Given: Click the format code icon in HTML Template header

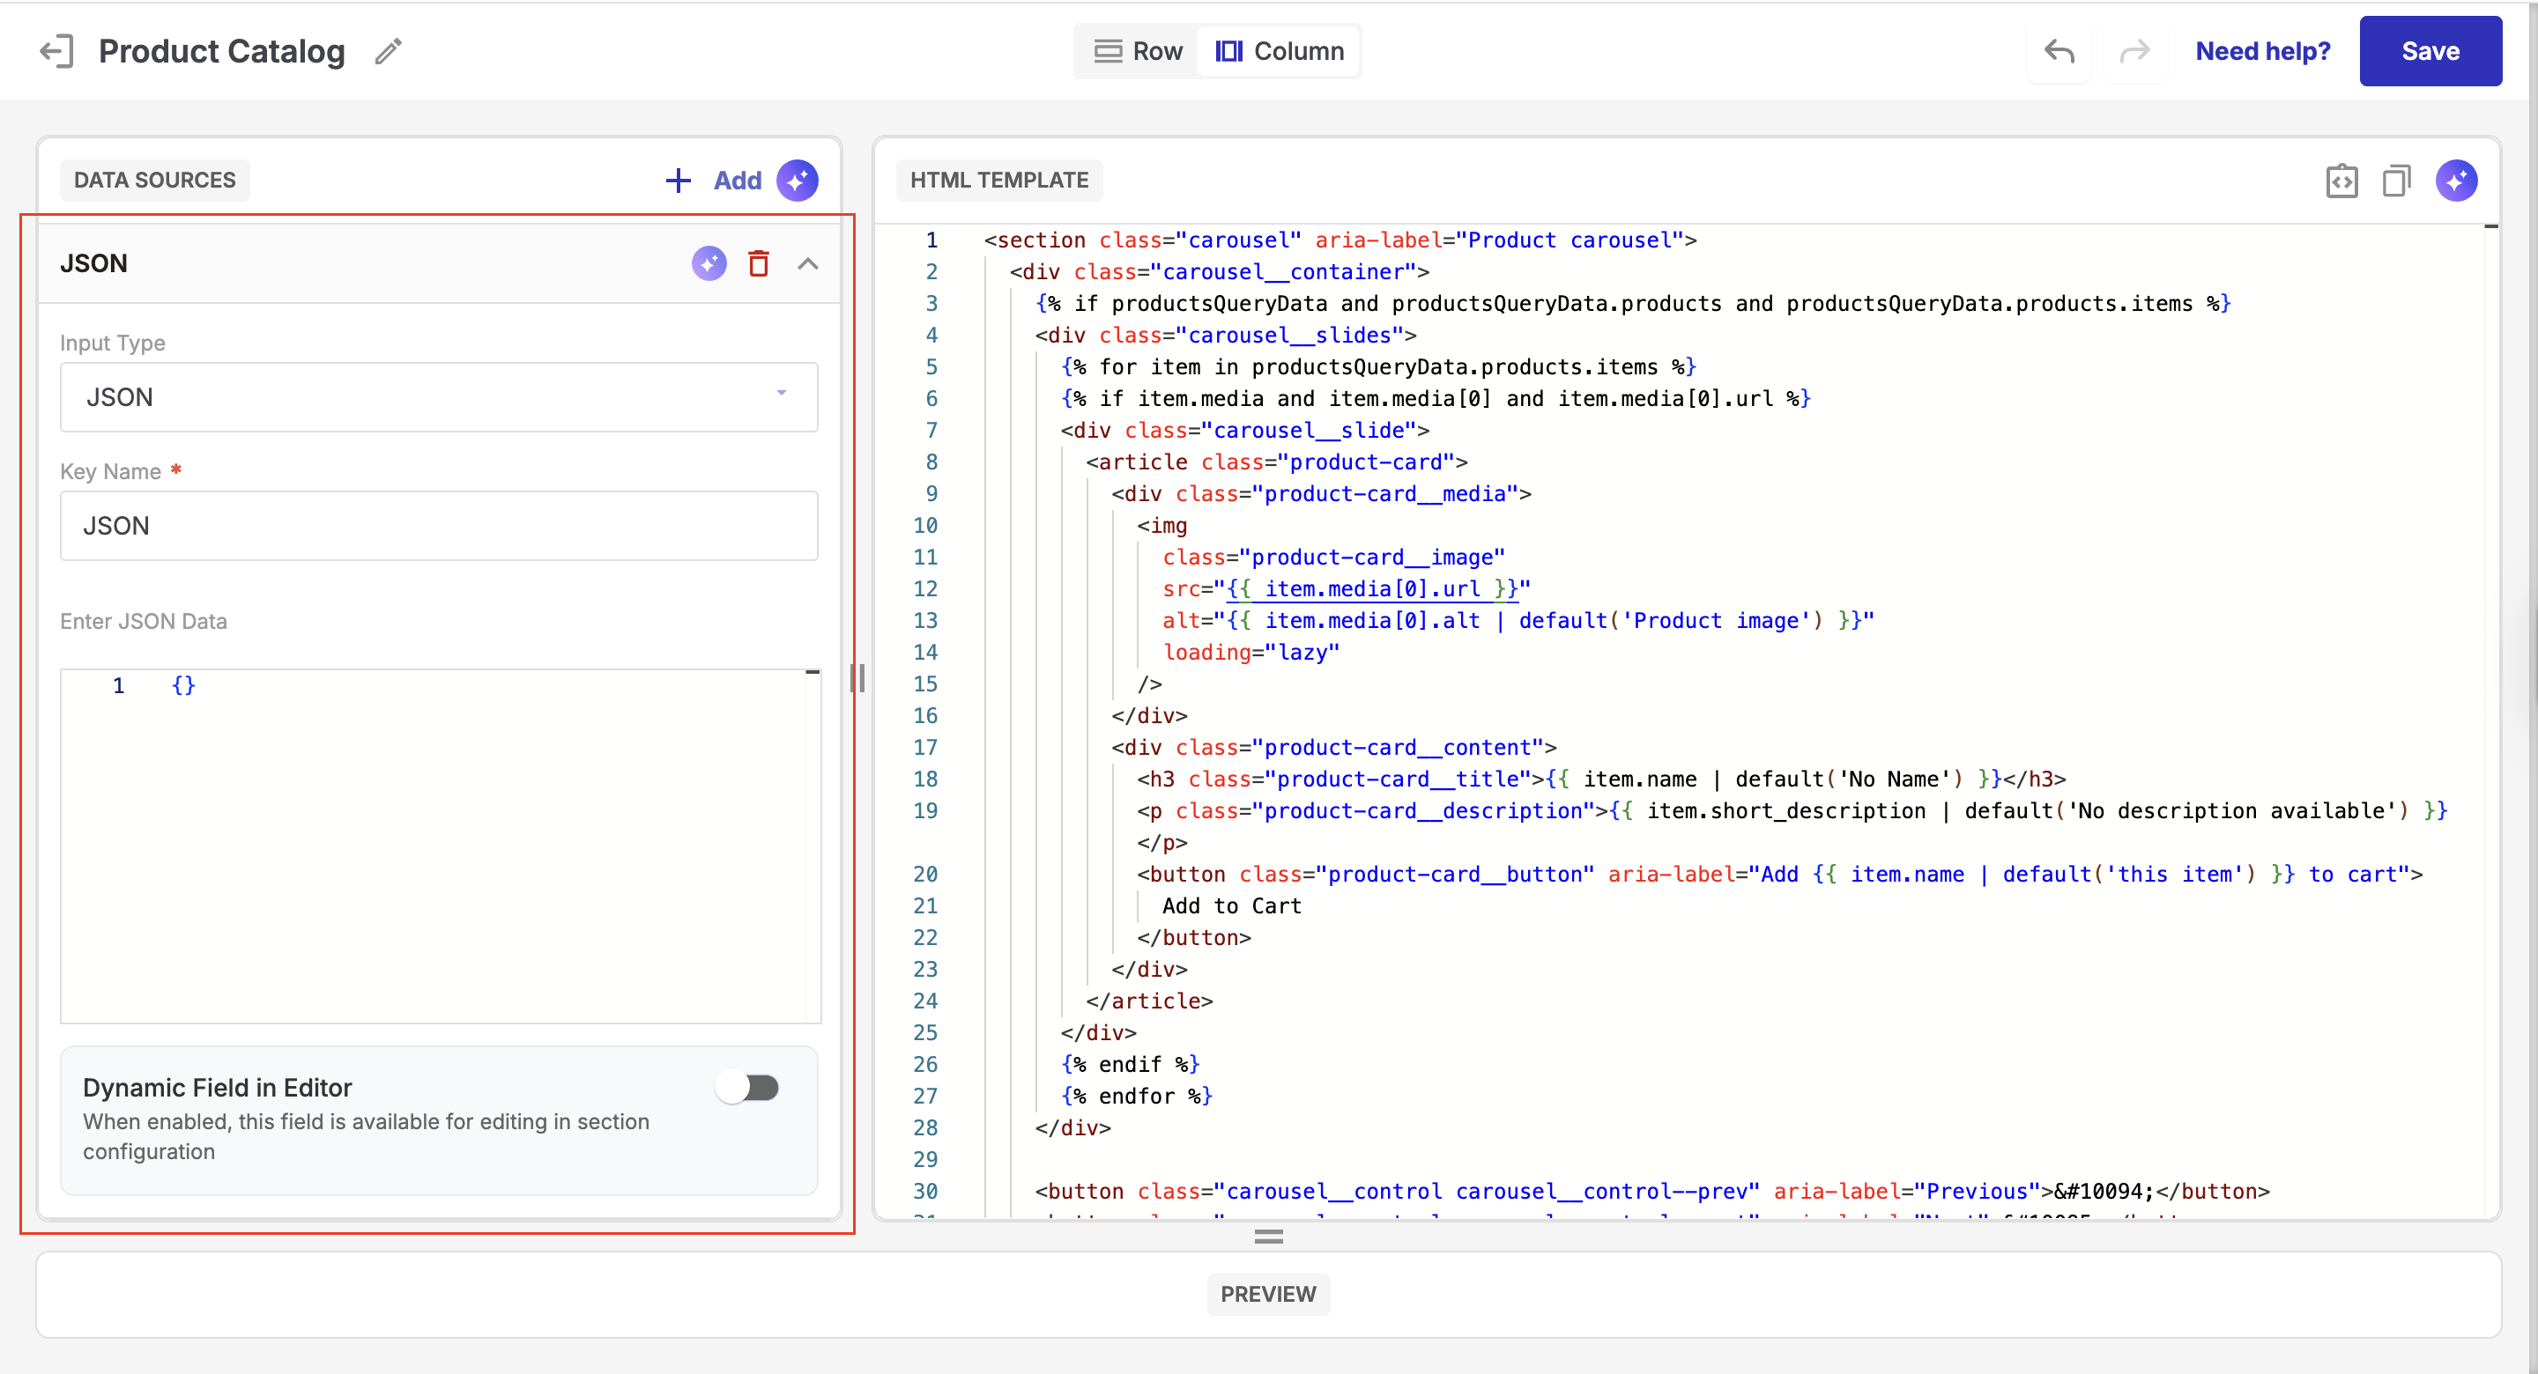Looking at the screenshot, I should pyautogui.click(x=2341, y=181).
